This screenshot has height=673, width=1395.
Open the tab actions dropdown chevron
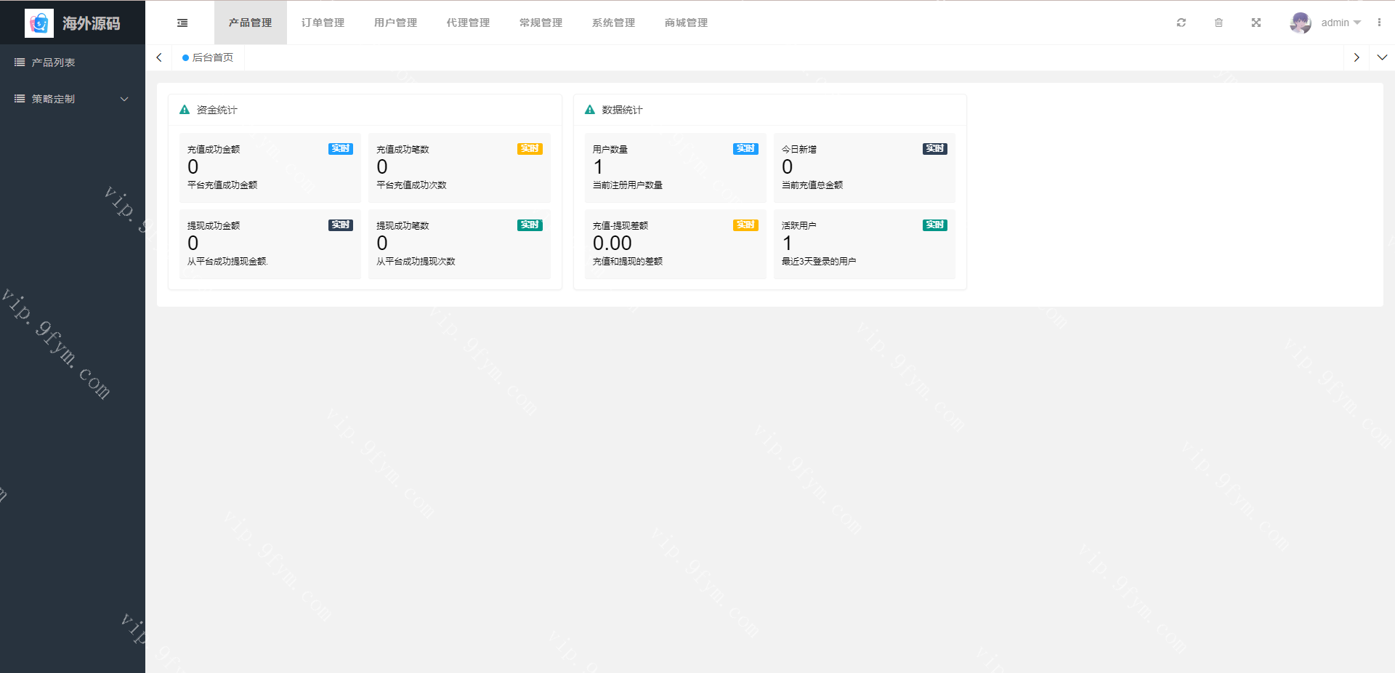(x=1382, y=57)
